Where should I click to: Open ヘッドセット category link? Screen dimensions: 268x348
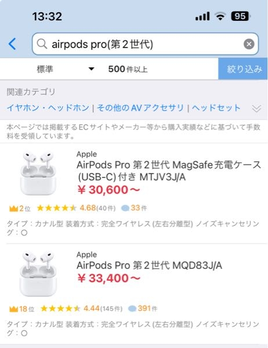pos(216,108)
